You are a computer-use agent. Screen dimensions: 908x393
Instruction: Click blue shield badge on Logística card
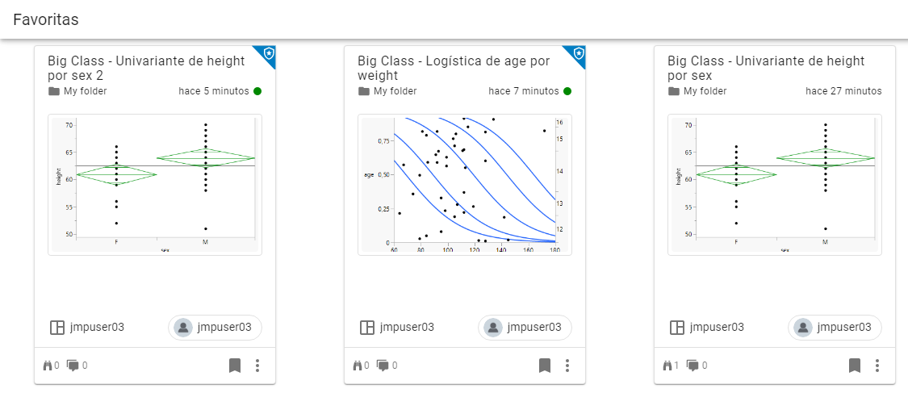[x=579, y=53]
